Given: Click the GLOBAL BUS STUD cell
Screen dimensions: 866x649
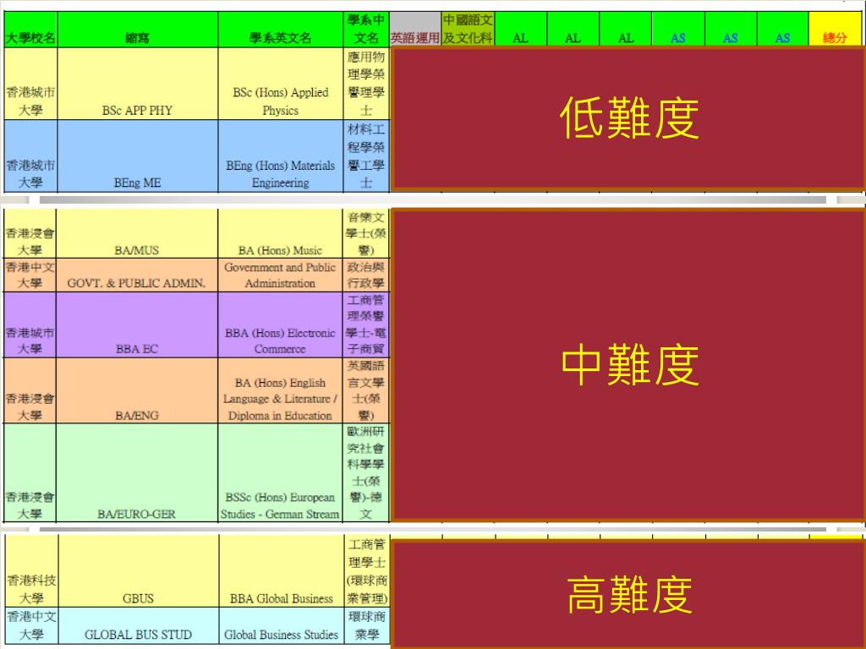Looking at the screenshot, I should (138, 625).
